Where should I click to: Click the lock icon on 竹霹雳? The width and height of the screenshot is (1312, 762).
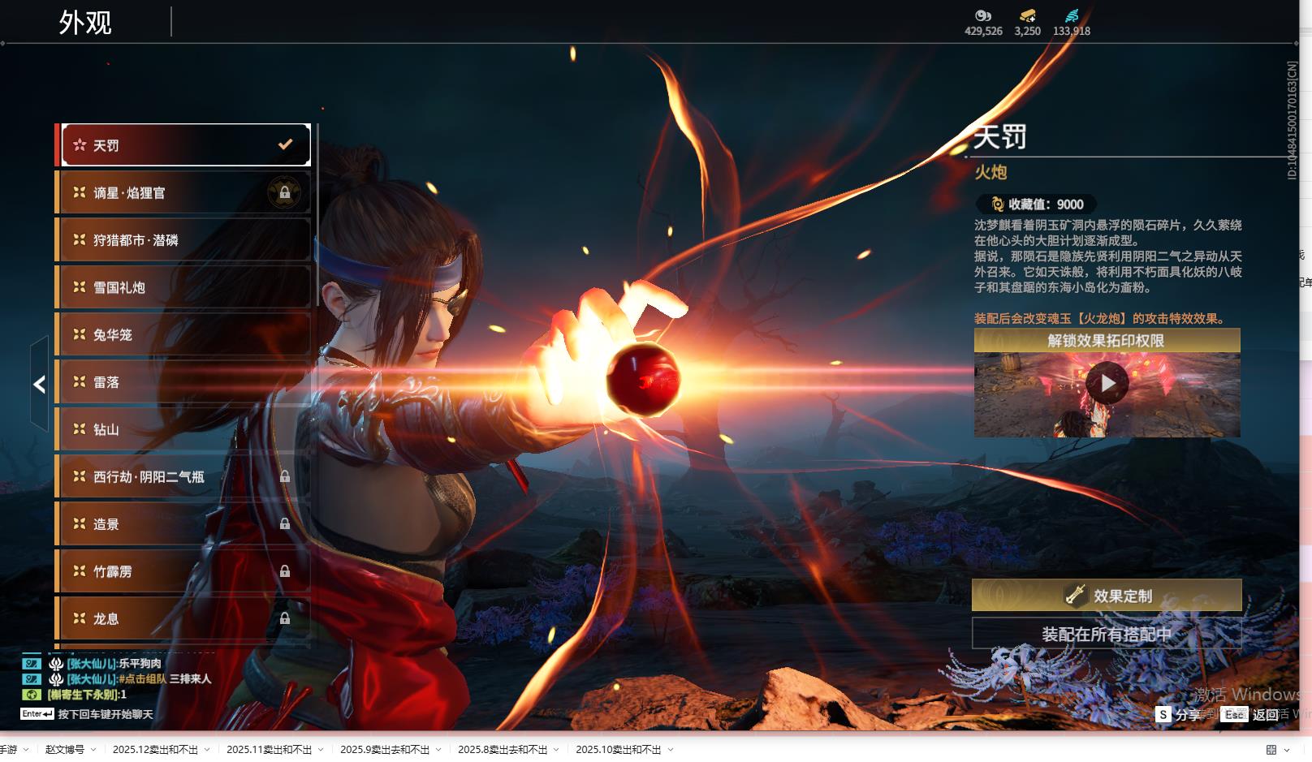coord(285,571)
